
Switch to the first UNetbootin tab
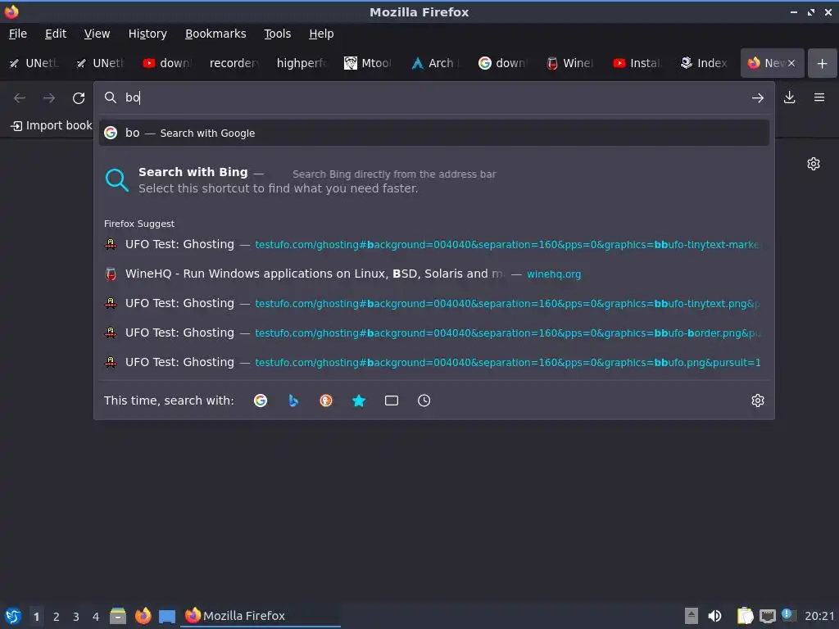point(34,63)
